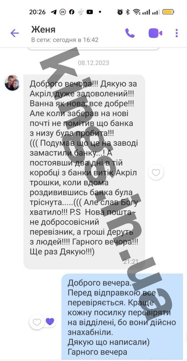This screenshot has height=361, width=187.
Task: Tap the Wi-Fi status icon
Action: [136, 12]
